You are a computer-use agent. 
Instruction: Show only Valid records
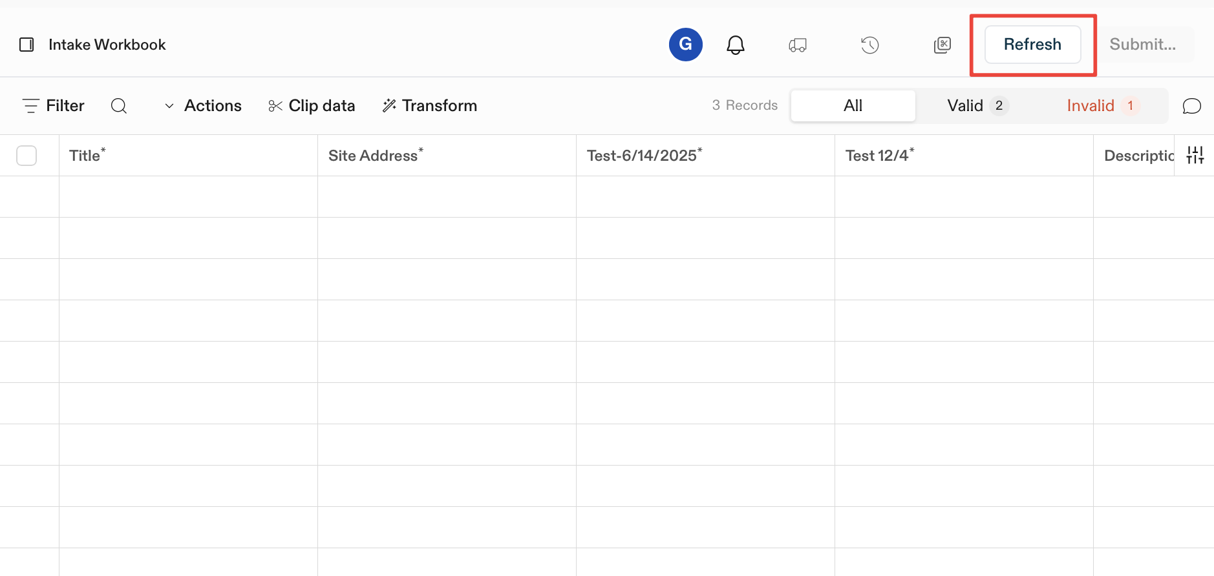click(977, 105)
